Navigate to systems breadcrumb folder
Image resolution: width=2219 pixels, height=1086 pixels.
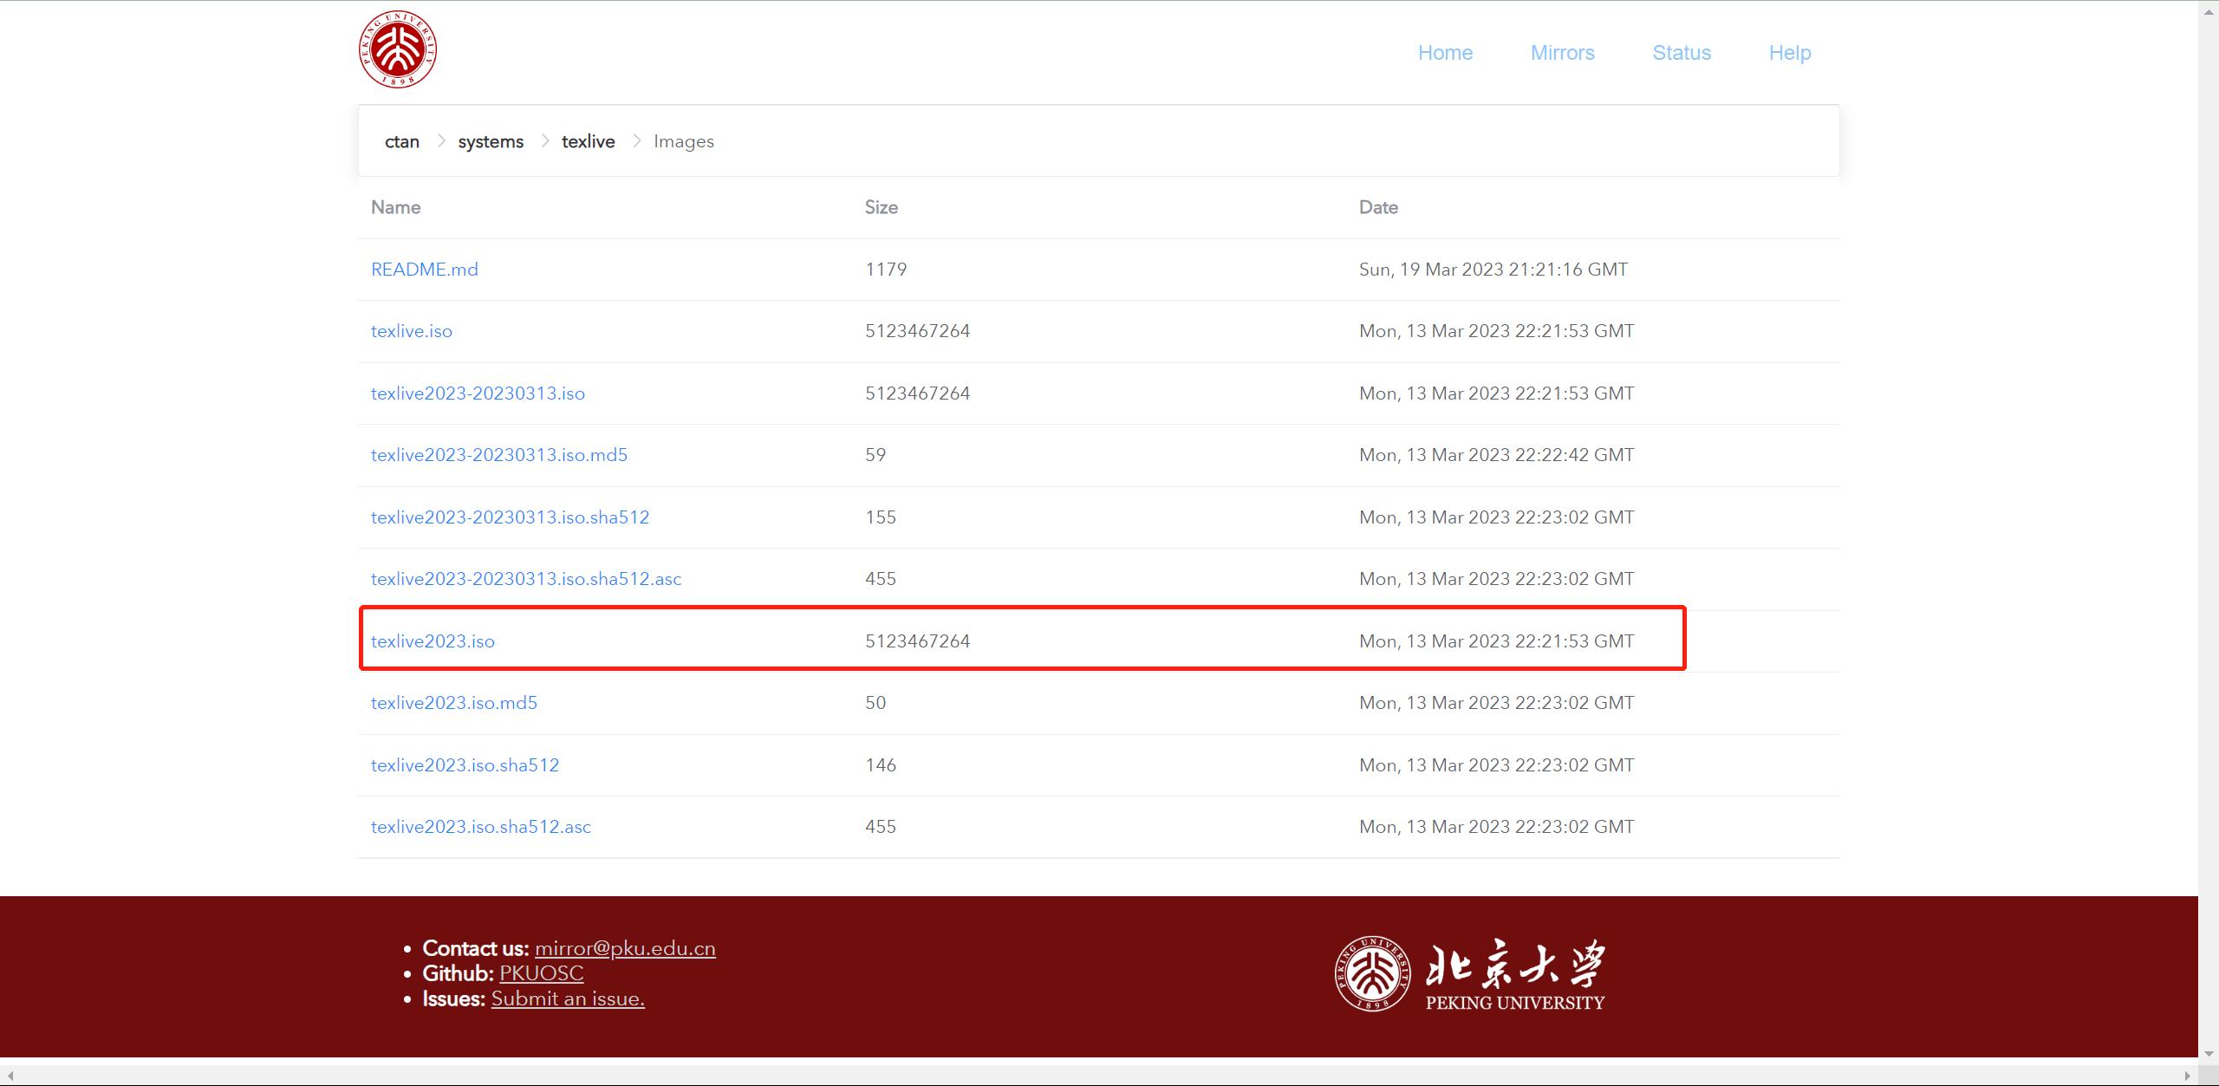491,141
